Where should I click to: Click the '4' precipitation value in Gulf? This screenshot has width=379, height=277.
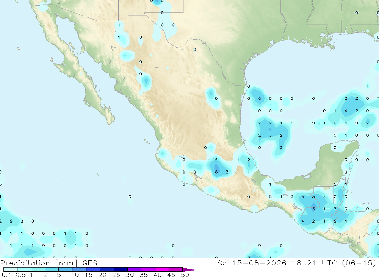pos(346,111)
